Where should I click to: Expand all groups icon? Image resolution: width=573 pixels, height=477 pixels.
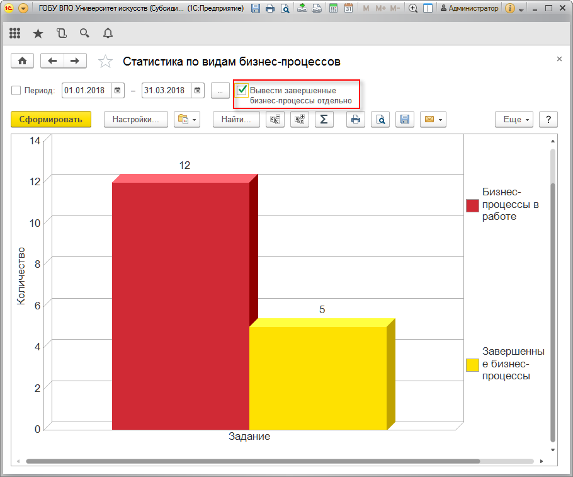tap(300, 119)
